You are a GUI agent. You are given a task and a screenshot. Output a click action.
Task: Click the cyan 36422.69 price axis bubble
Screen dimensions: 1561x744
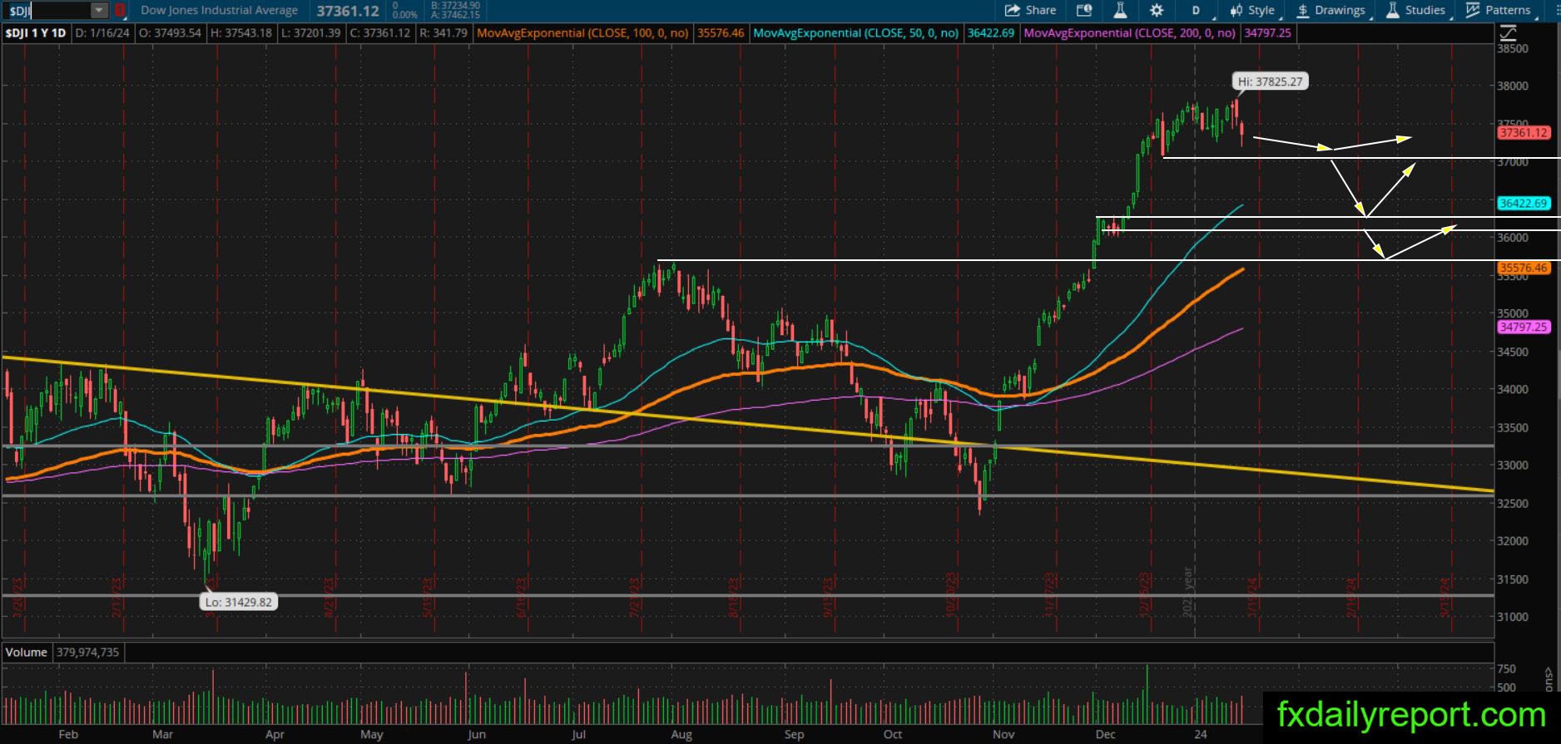[1524, 203]
